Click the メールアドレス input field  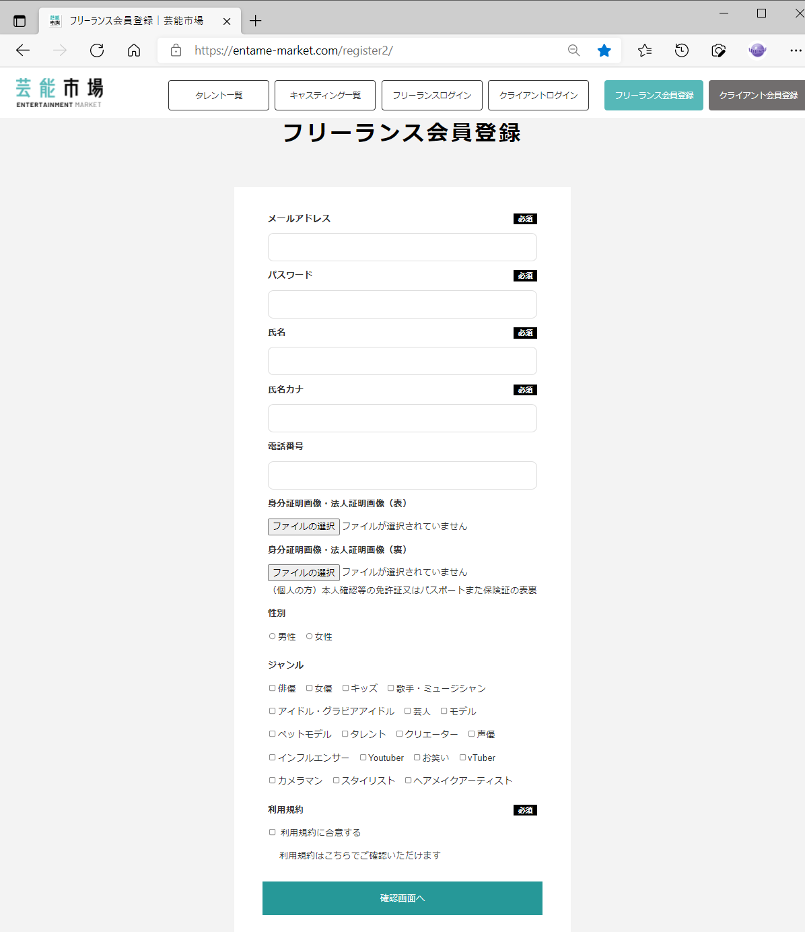[x=403, y=247]
